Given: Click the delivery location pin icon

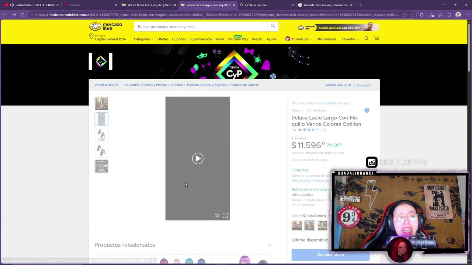Looking at the screenshot, I should coord(91,36).
